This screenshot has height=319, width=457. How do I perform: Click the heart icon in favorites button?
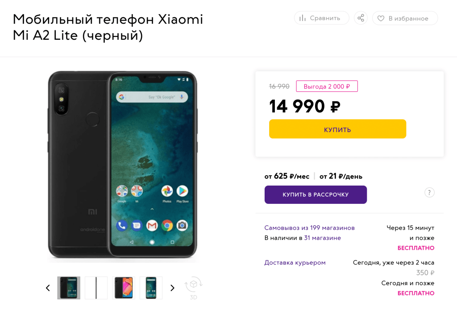coord(381,18)
